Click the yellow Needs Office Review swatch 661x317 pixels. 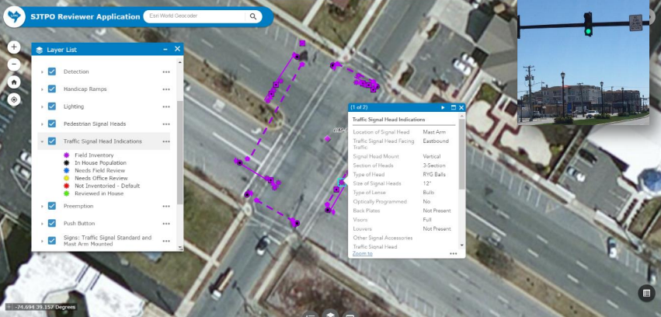[x=66, y=179]
